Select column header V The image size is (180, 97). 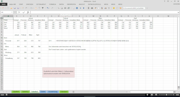[158, 16]
